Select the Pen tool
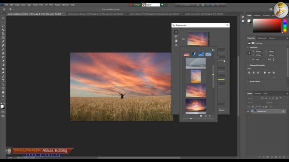This screenshot has width=289, height=162. coord(3,76)
